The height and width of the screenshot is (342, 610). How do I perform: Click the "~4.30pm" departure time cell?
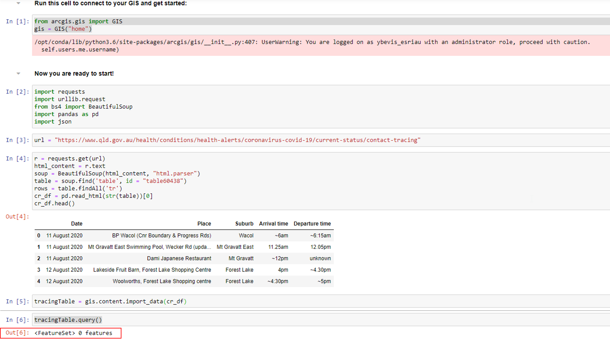click(320, 270)
